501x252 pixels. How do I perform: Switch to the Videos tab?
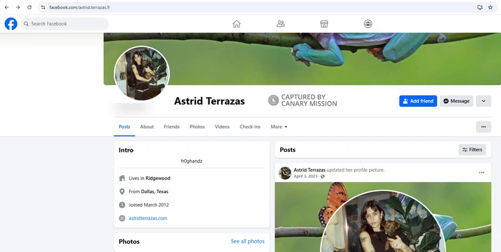(222, 127)
